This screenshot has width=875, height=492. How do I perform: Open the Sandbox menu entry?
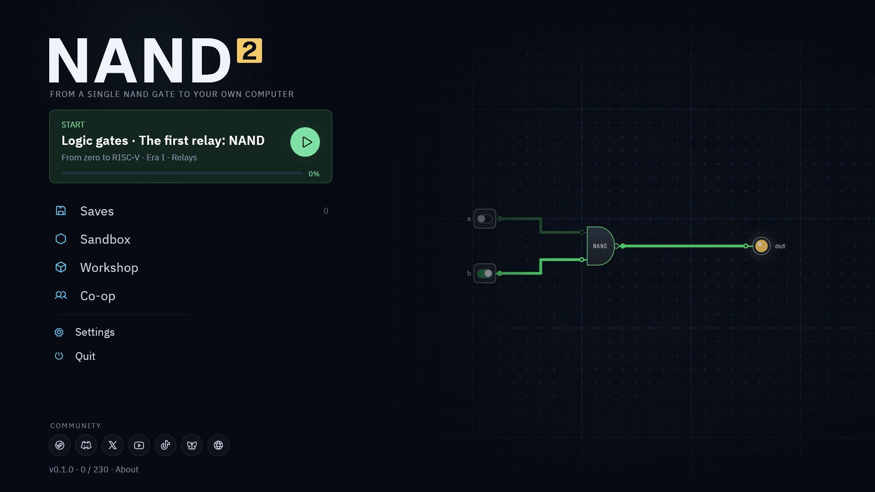(190, 239)
